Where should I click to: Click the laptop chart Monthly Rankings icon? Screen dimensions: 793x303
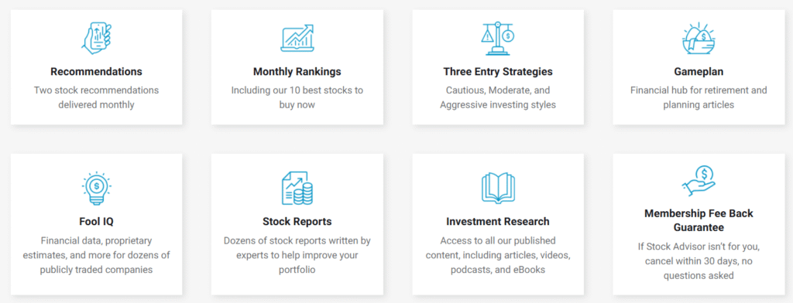click(297, 38)
